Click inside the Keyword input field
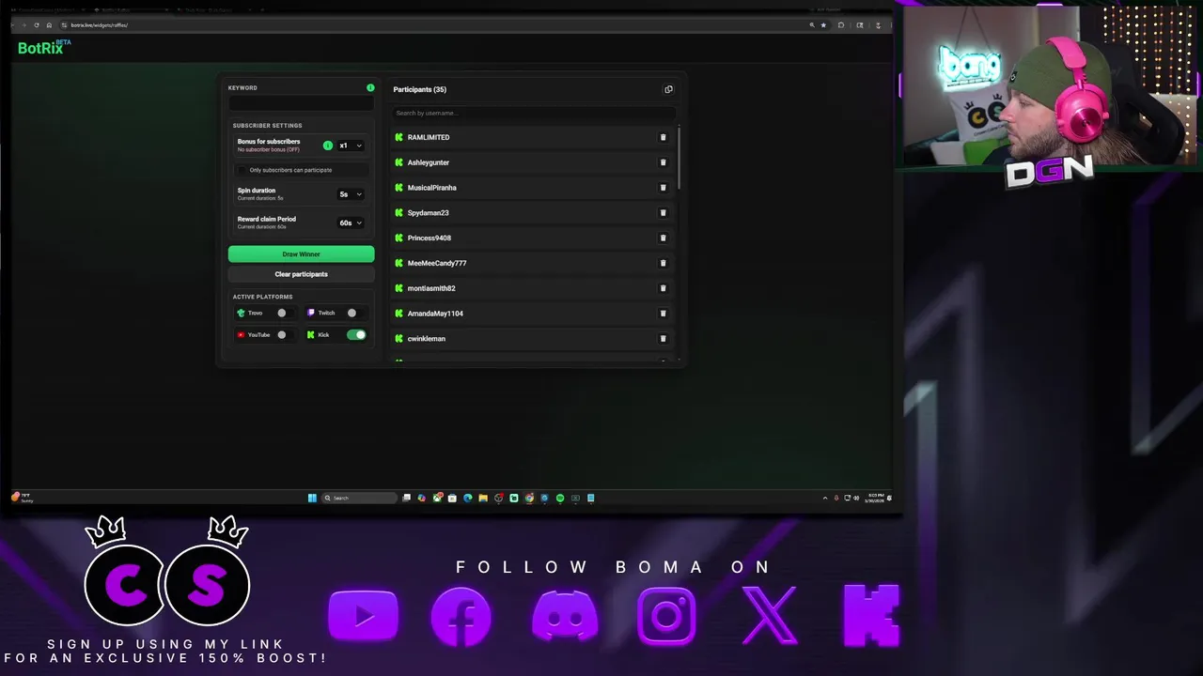The width and height of the screenshot is (1203, 676). pyautogui.click(x=301, y=103)
